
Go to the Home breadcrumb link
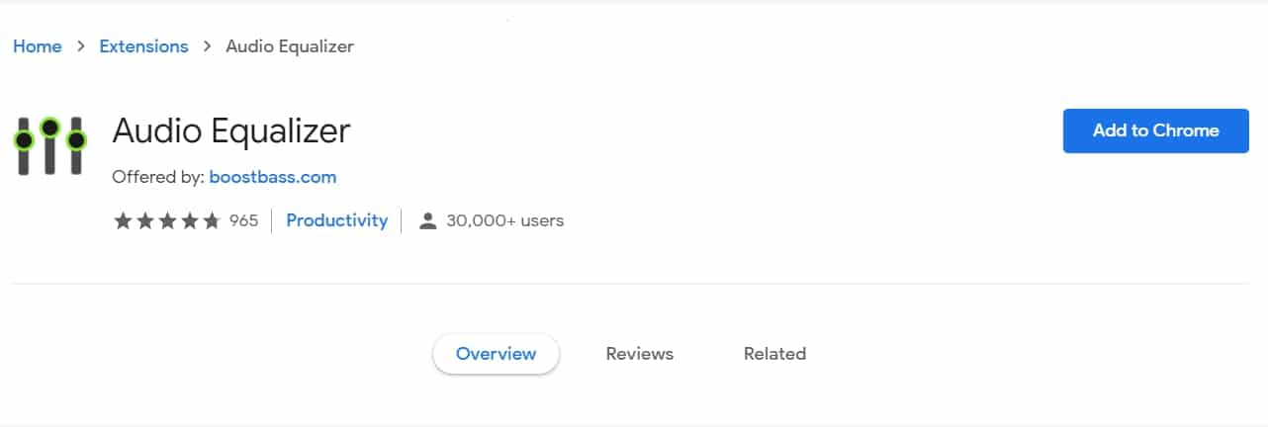[x=37, y=46]
